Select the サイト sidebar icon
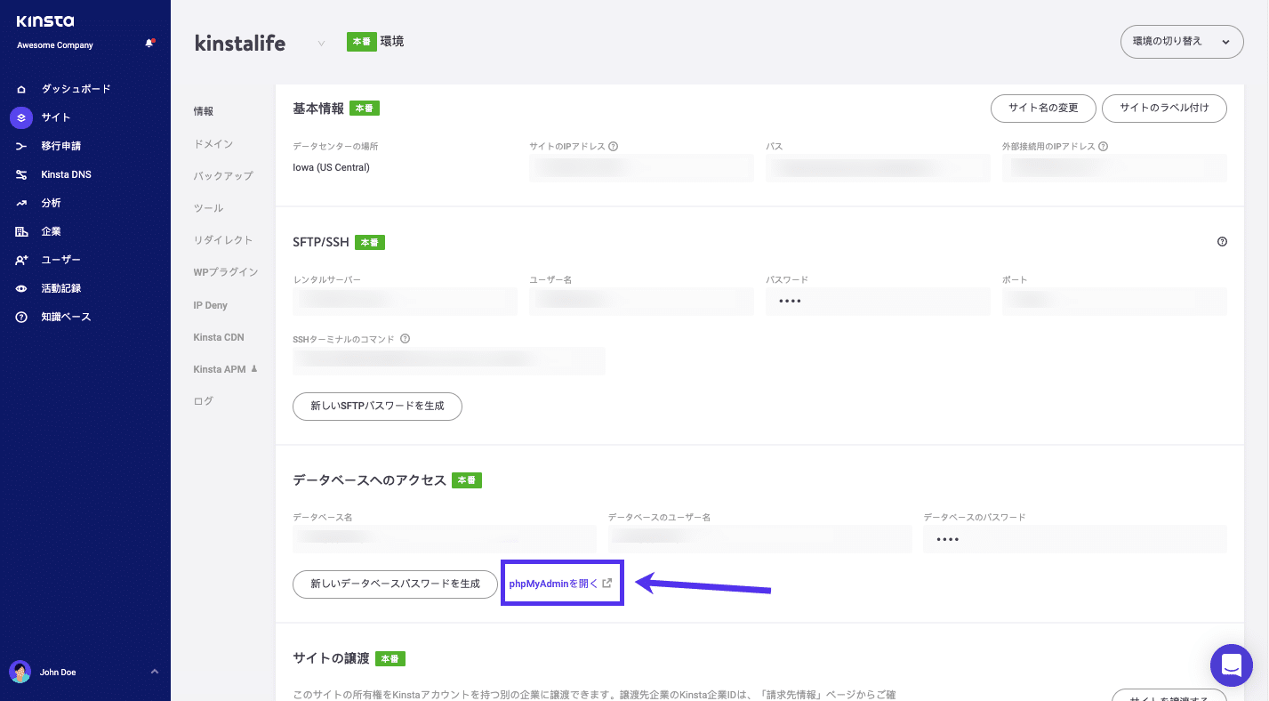The width and height of the screenshot is (1269, 701). [21, 117]
